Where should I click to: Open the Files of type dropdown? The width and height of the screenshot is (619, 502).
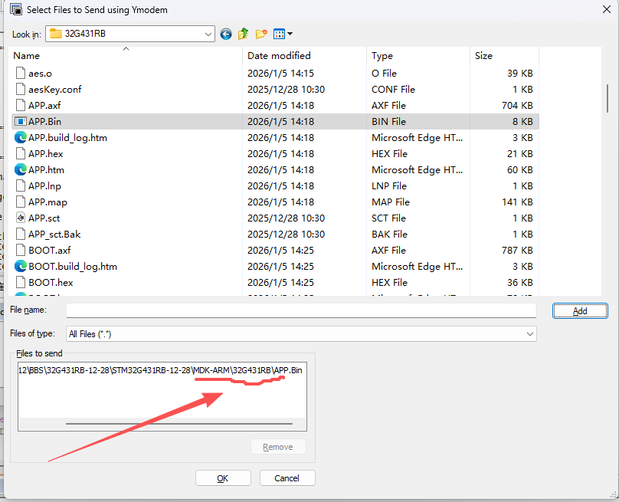point(530,334)
